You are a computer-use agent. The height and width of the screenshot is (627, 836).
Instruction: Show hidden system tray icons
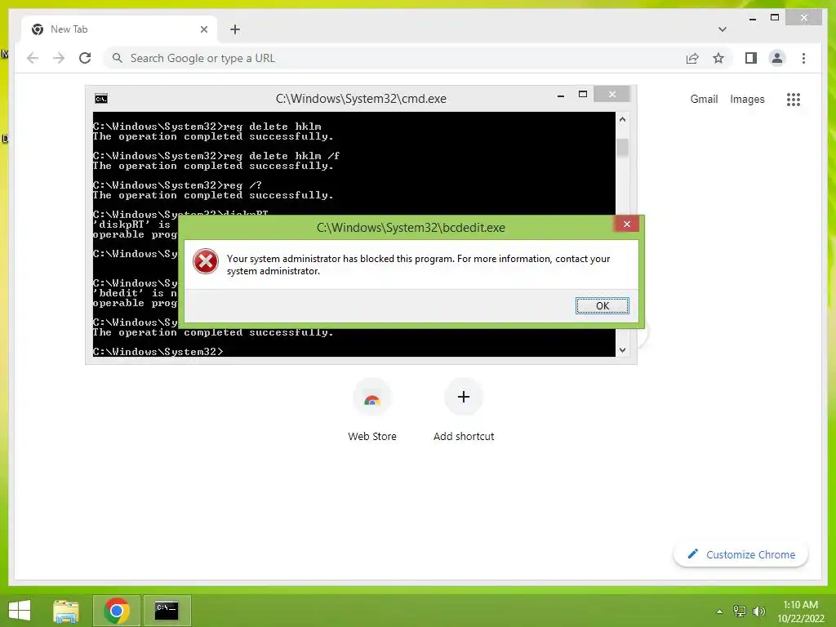click(x=719, y=611)
